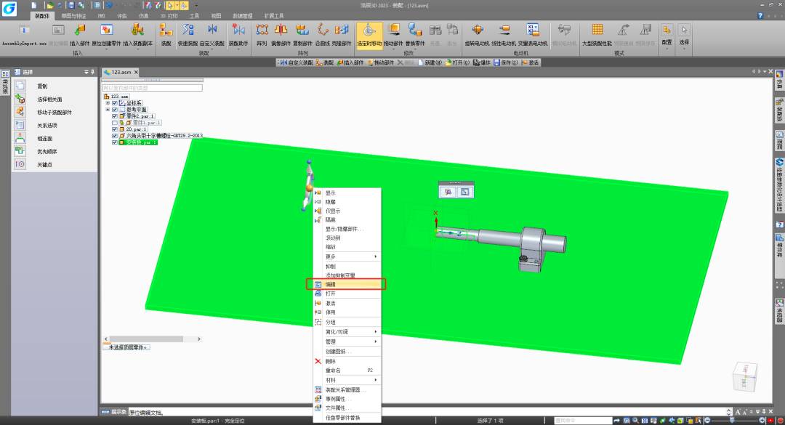
Task: Select the 快速装配 quick assemble tool
Action: tap(188, 33)
